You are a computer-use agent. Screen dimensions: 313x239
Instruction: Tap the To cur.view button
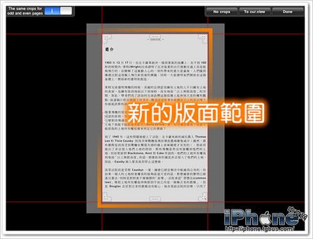click(x=255, y=12)
